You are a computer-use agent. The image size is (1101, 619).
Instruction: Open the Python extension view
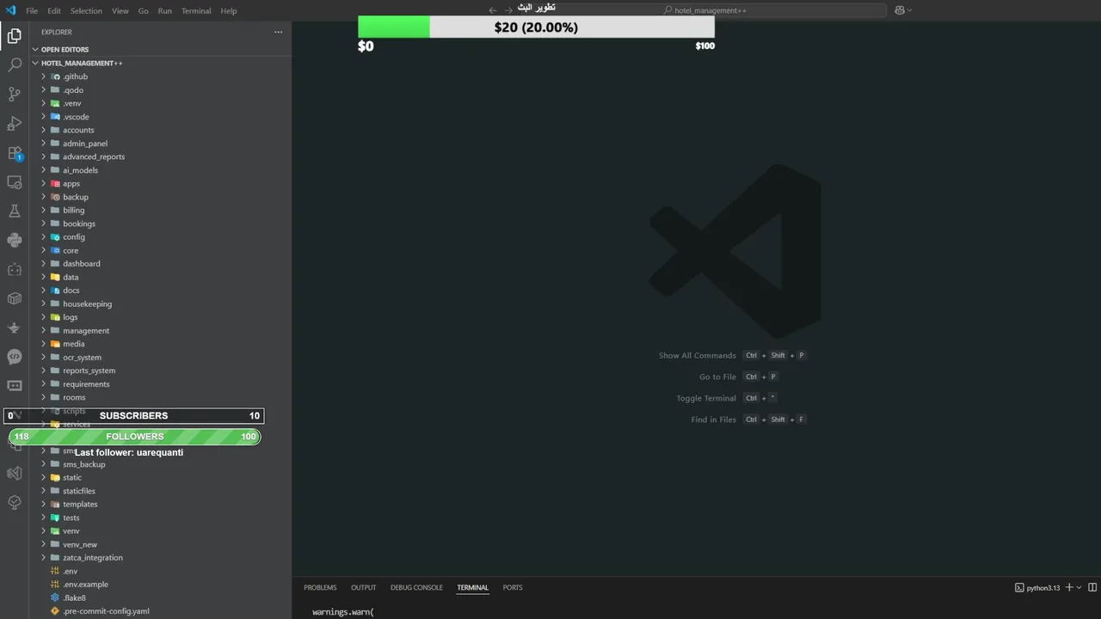pos(15,241)
